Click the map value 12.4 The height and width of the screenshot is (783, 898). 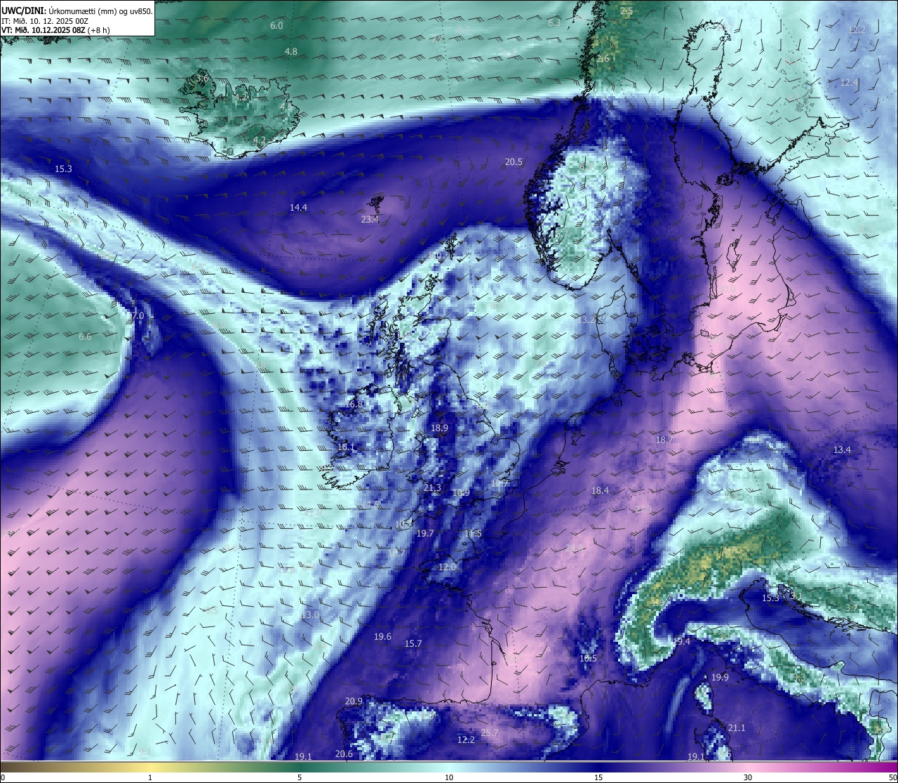point(849,83)
